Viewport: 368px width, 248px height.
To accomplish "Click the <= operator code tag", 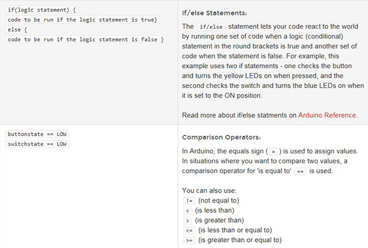I will click(189, 230).
